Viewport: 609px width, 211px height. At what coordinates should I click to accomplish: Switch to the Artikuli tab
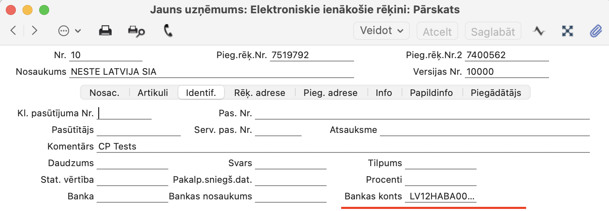click(x=153, y=93)
